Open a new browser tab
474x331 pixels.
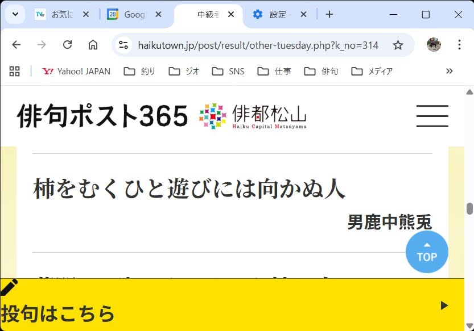coord(329,14)
